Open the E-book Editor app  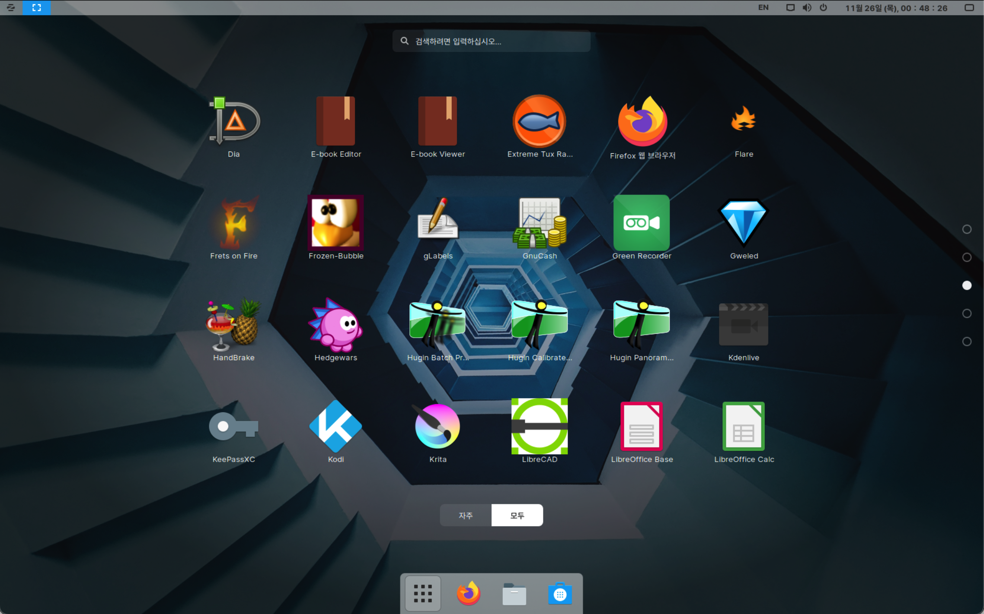coord(336,127)
